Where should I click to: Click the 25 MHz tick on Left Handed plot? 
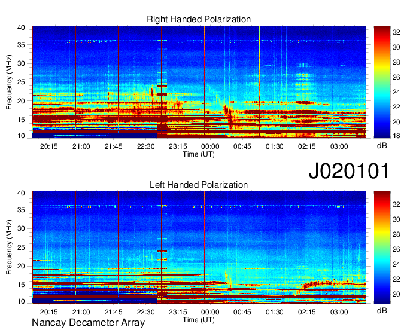pyautogui.click(x=21, y=247)
